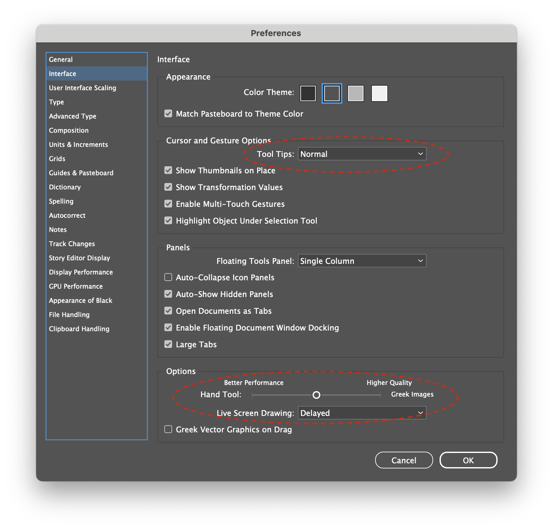Select the darkest color theme swatch
Screen dimensions: 553x529
click(308, 93)
